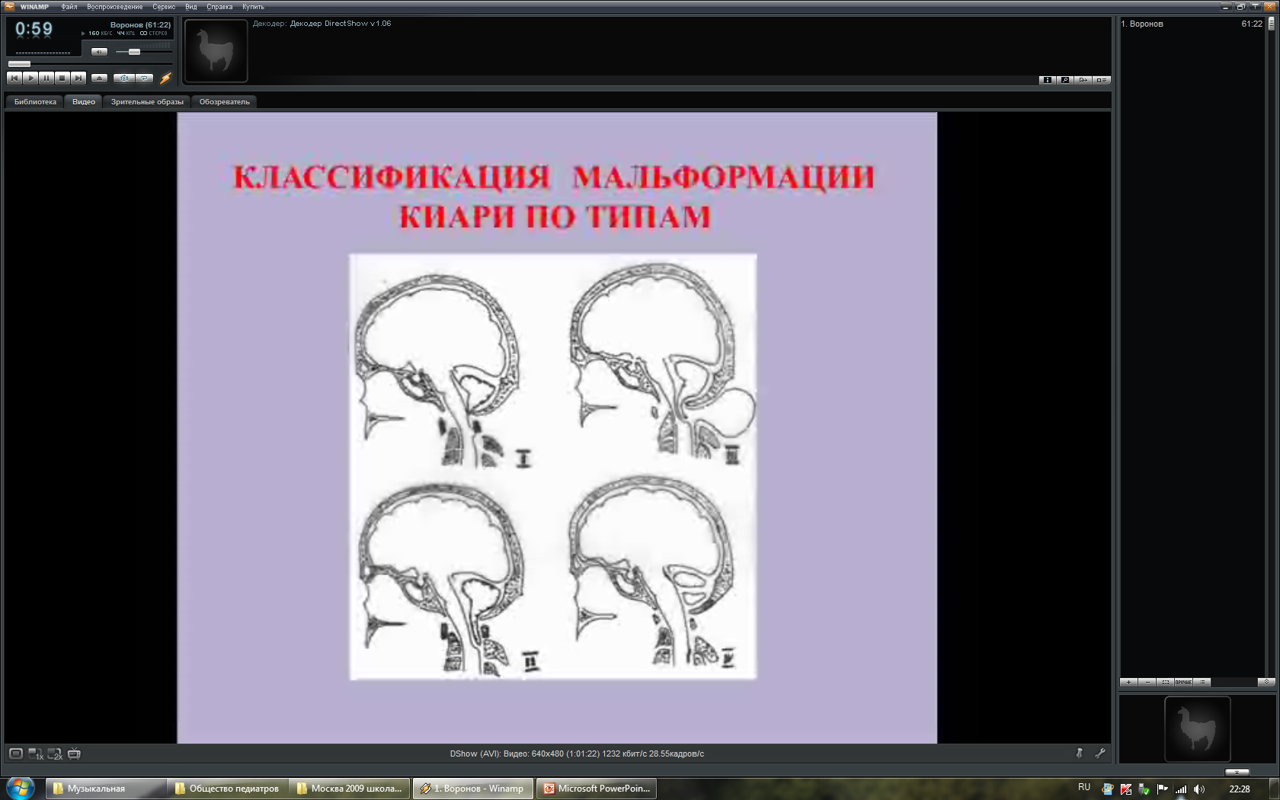This screenshot has height=800, width=1280.
Task: Open video settings via the wrench icon
Action: pyautogui.click(x=1100, y=753)
